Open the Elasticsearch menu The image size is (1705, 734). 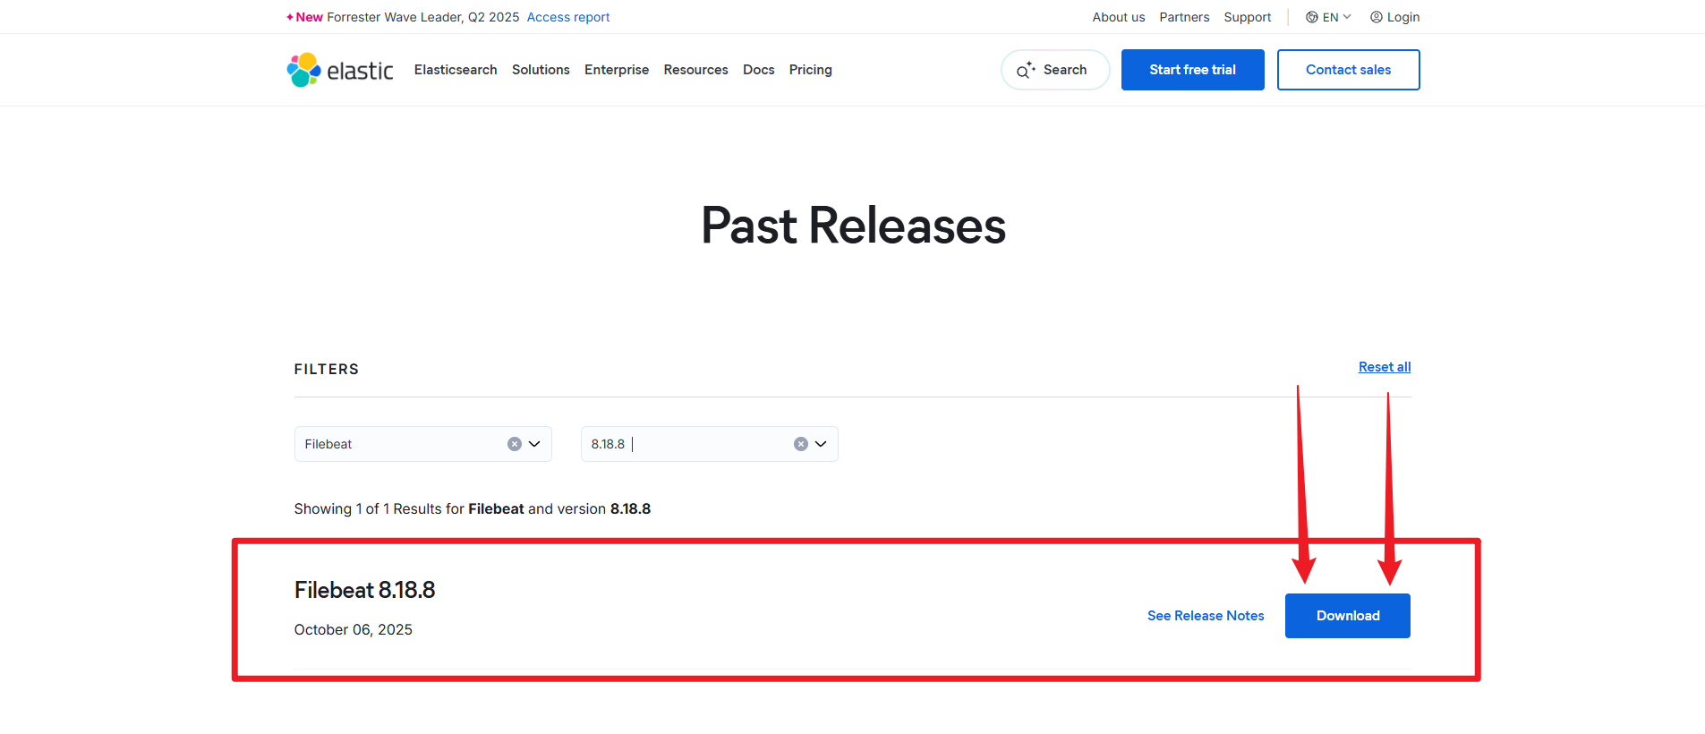(x=456, y=70)
